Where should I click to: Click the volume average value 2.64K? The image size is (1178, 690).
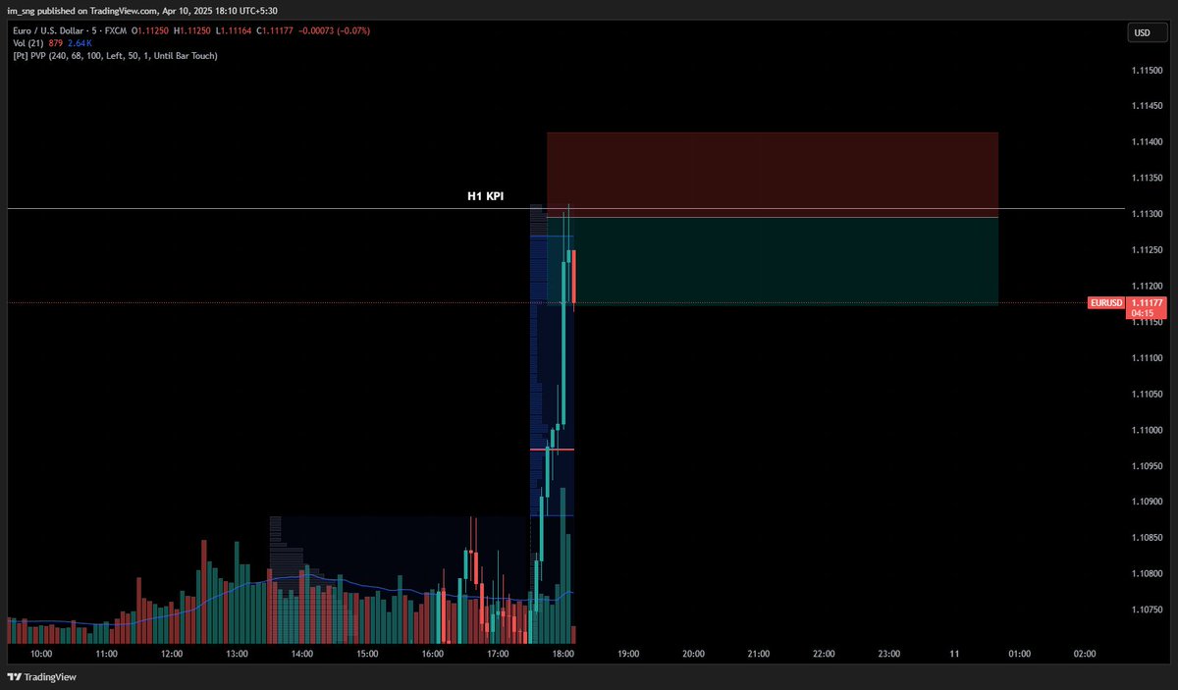point(79,43)
